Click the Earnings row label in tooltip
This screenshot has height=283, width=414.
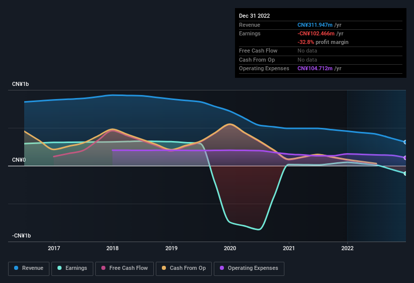tap(250, 33)
